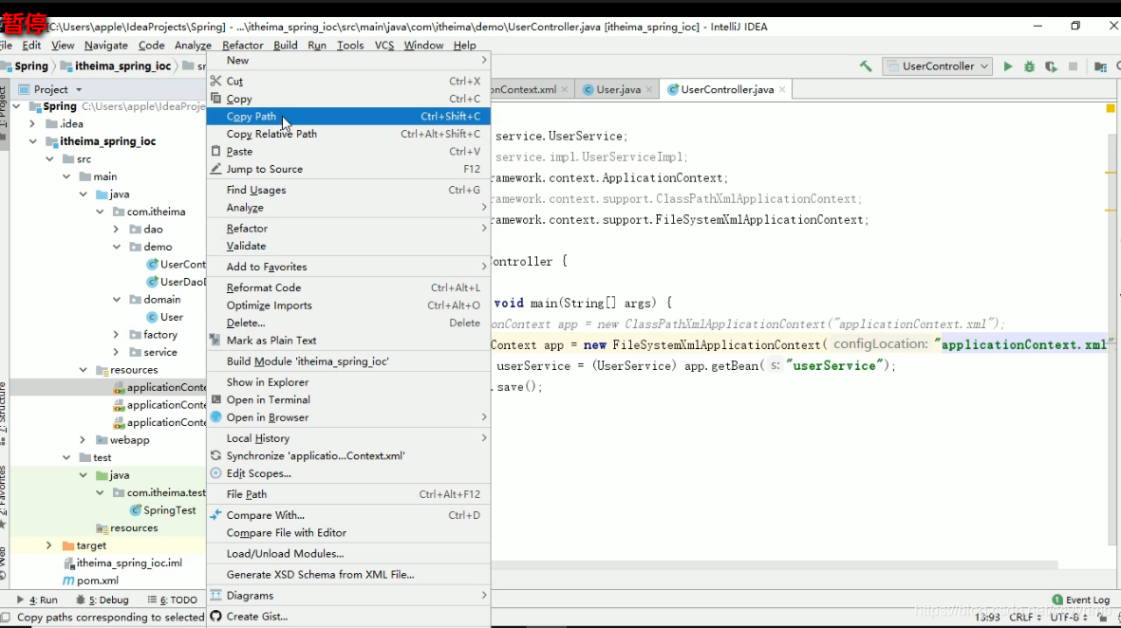Click the Copy icon in context menu

[x=215, y=99]
